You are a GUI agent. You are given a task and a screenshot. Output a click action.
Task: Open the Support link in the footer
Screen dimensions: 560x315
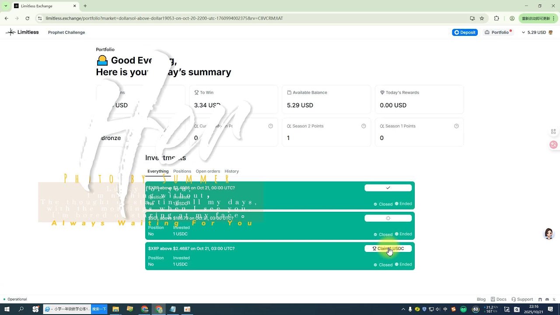click(522, 299)
